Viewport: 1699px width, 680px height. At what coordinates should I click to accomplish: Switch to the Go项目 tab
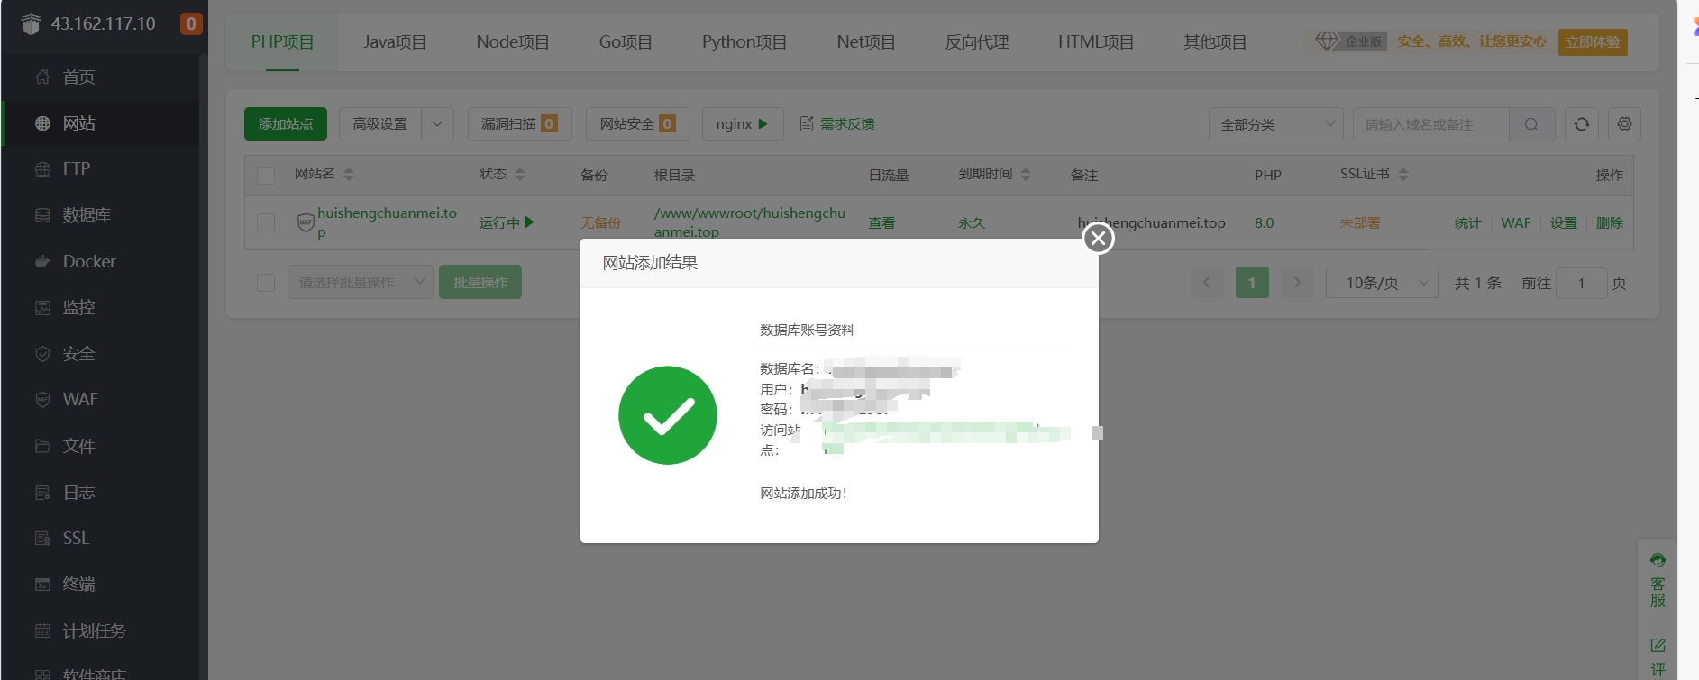[x=626, y=42]
